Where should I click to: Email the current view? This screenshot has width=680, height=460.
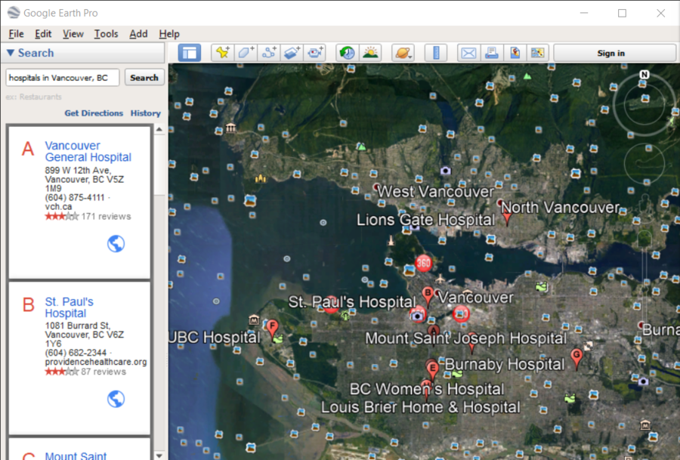(x=468, y=52)
